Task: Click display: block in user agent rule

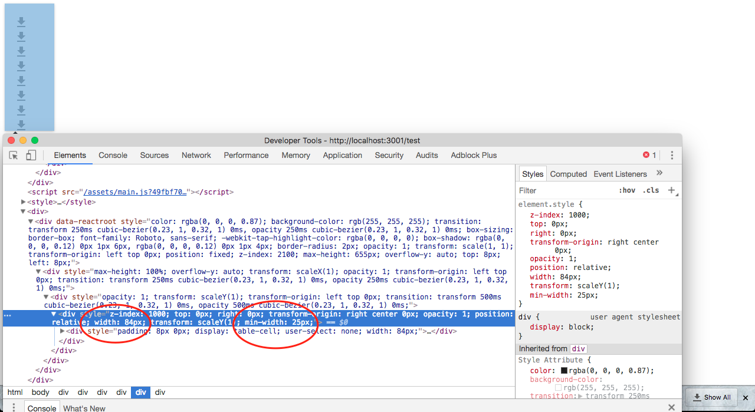Action: coord(562,327)
